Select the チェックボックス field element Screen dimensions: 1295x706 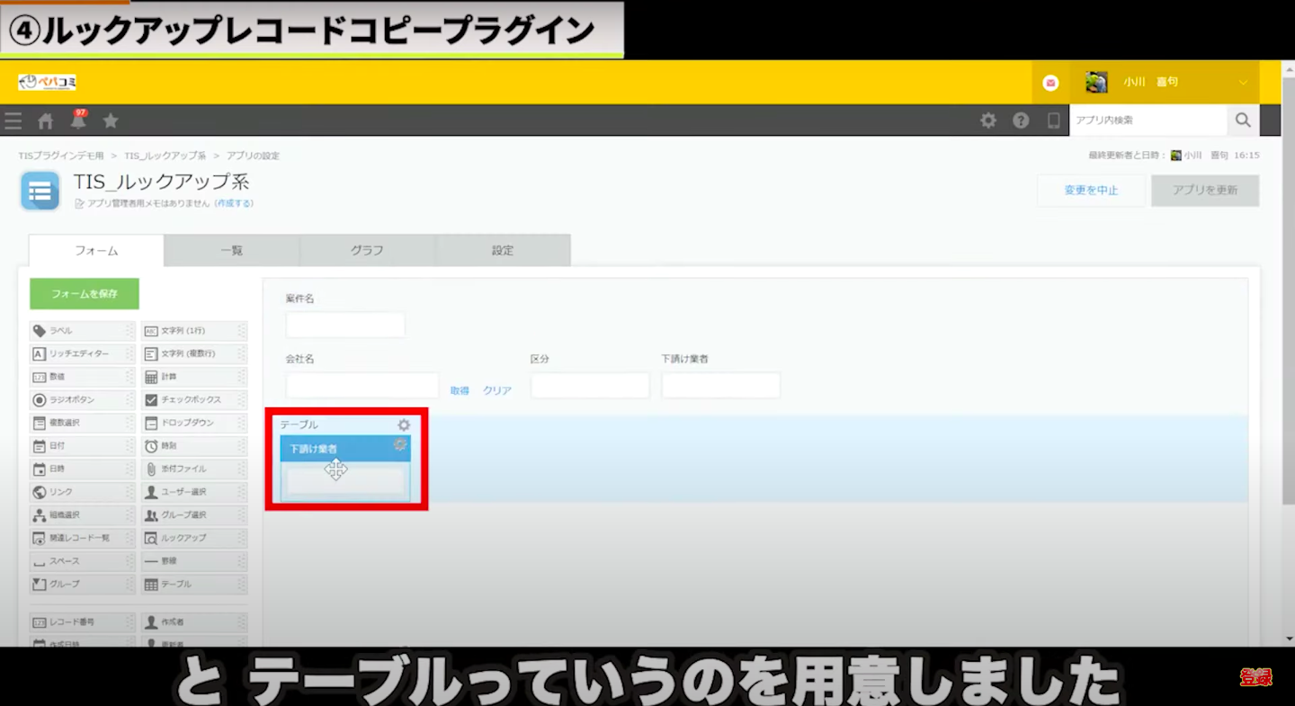(193, 400)
